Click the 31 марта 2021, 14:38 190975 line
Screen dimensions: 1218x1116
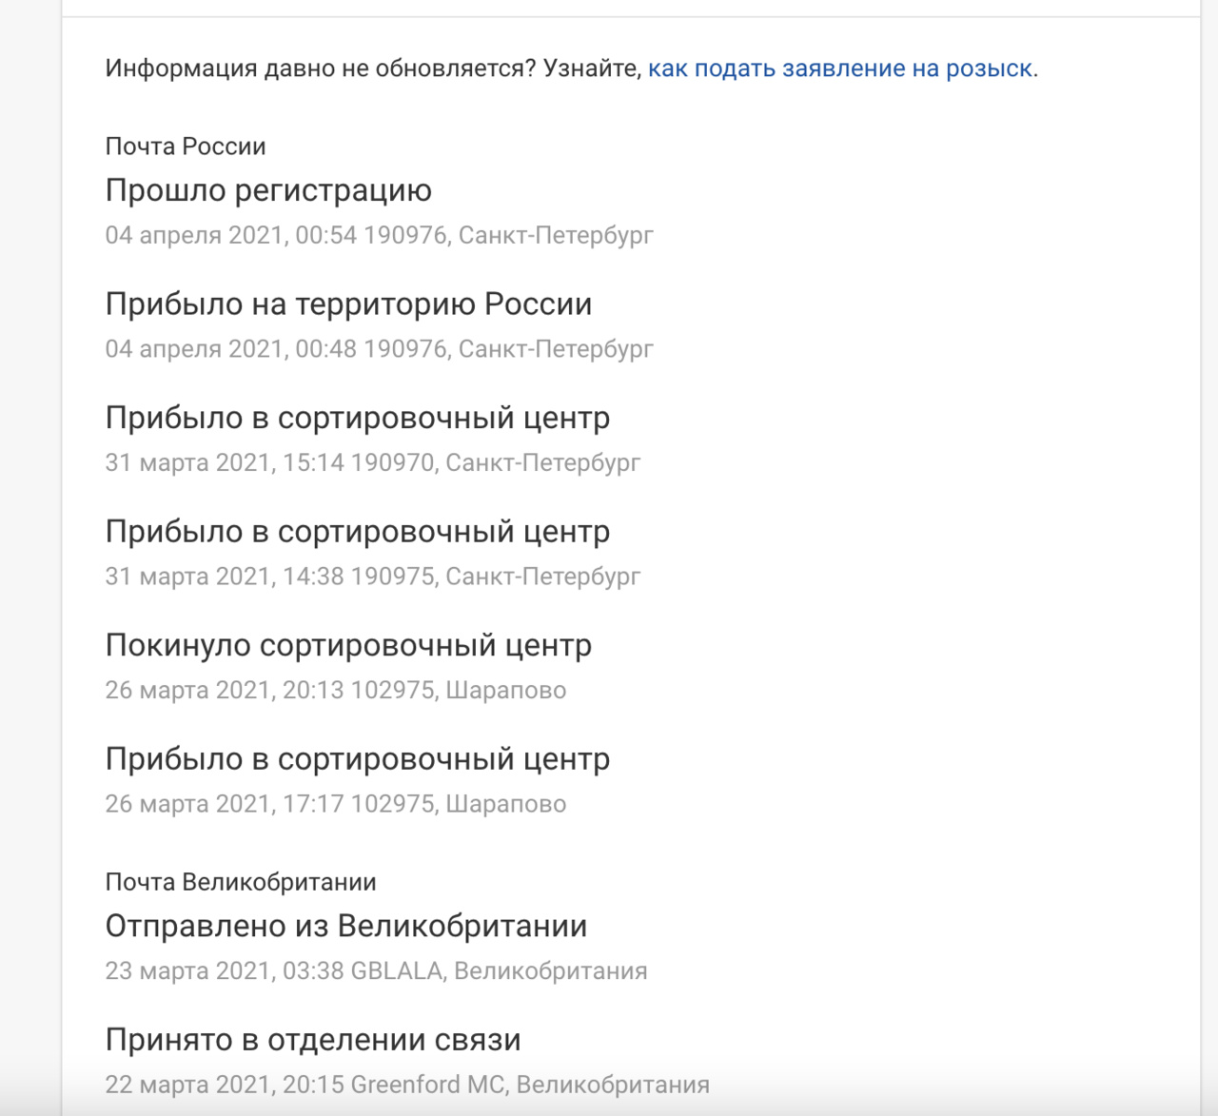tap(372, 577)
